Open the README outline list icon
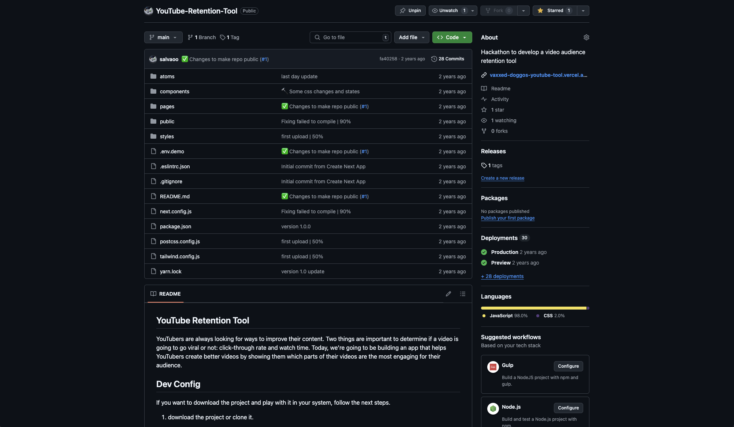The image size is (734, 427). click(462, 293)
